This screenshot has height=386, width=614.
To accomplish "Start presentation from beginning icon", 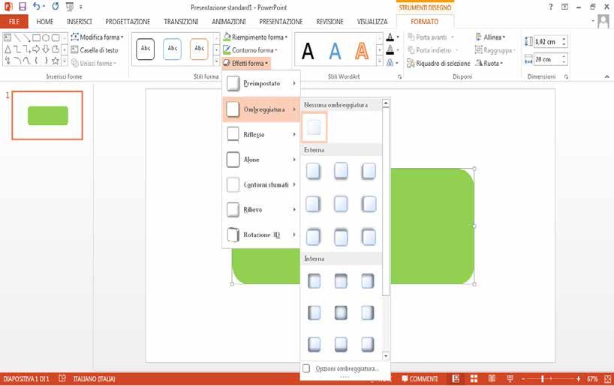I will [70, 7].
